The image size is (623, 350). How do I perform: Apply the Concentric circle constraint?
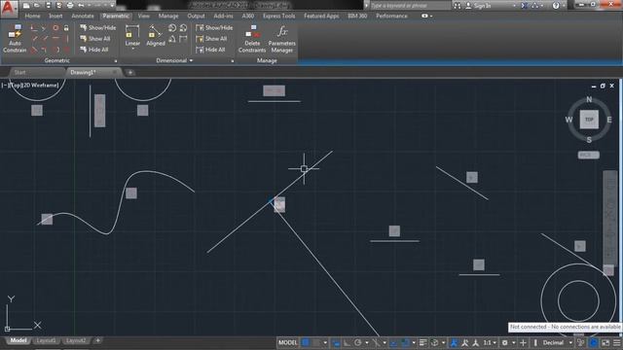tap(55, 28)
